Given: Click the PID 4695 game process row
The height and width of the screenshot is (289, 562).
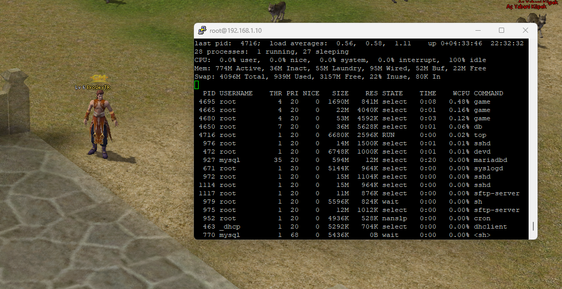Looking at the screenshot, I should [359, 102].
